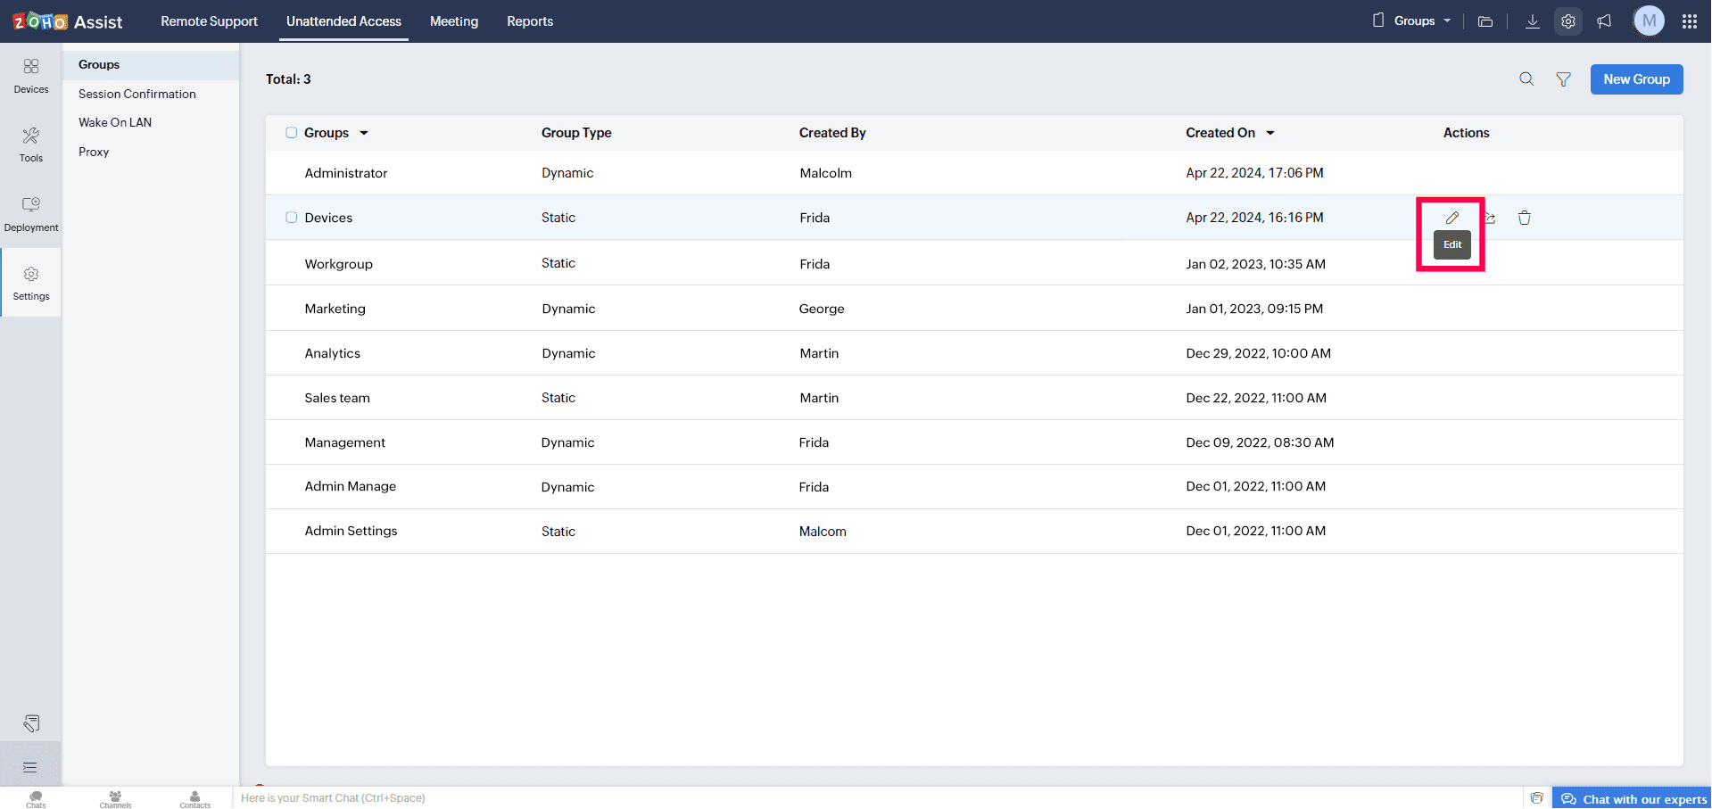Open the filter funnel icon
The height and width of the screenshot is (809, 1712).
(x=1563, y=79)
